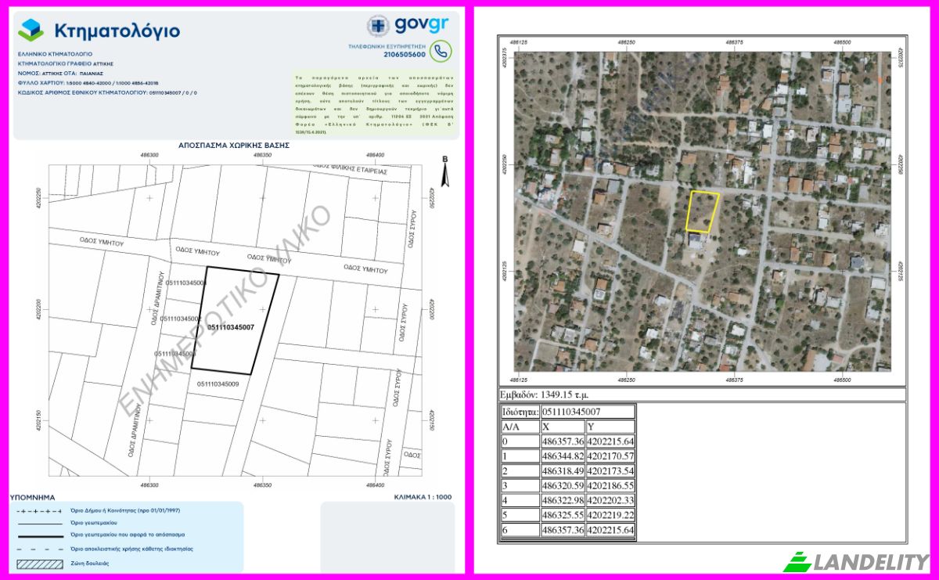Click the ΚΩΔΙΚΟΣ ΑΡΙΘΜΟΣ ΕΘΝΙΚΟΥ ΚΤΗΜΑΤΟΛΟΓΙΟΥ line
This screenshot has height=580, width=939.
107,92
